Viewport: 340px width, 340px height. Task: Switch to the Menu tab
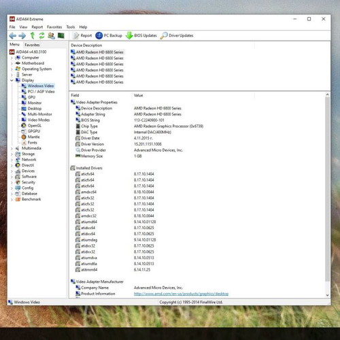pos(14,44)
